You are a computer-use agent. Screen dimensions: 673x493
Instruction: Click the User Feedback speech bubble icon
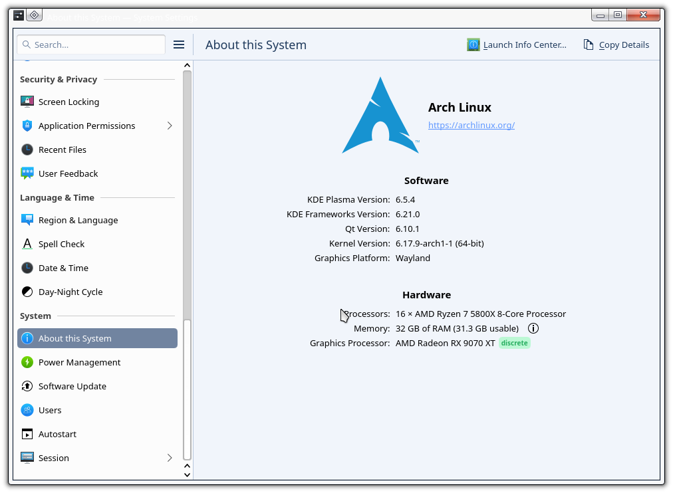pos(27,173)
